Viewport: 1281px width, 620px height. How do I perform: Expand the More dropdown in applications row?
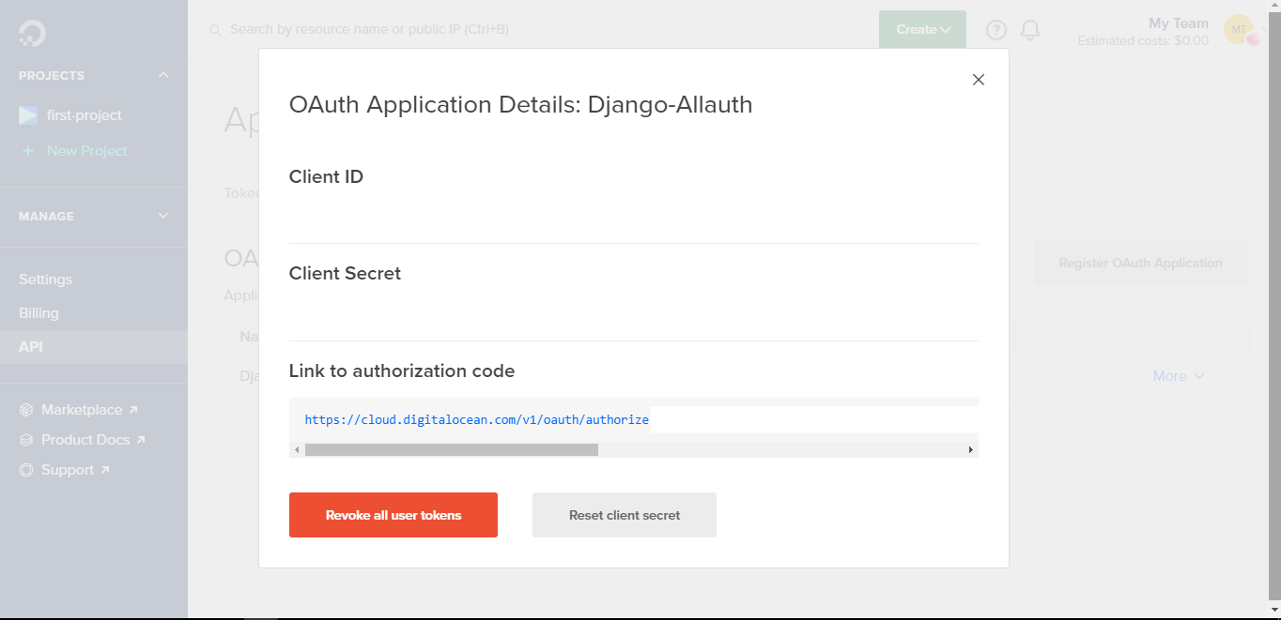click(x=1179, y=376)
